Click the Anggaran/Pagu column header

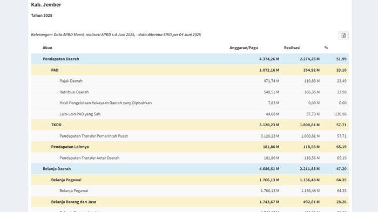click(244, 47)
